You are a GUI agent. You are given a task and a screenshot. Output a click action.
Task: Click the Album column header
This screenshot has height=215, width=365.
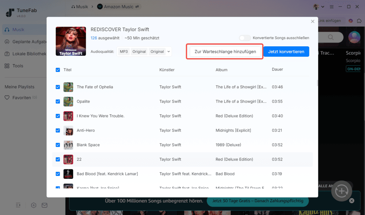222,70
